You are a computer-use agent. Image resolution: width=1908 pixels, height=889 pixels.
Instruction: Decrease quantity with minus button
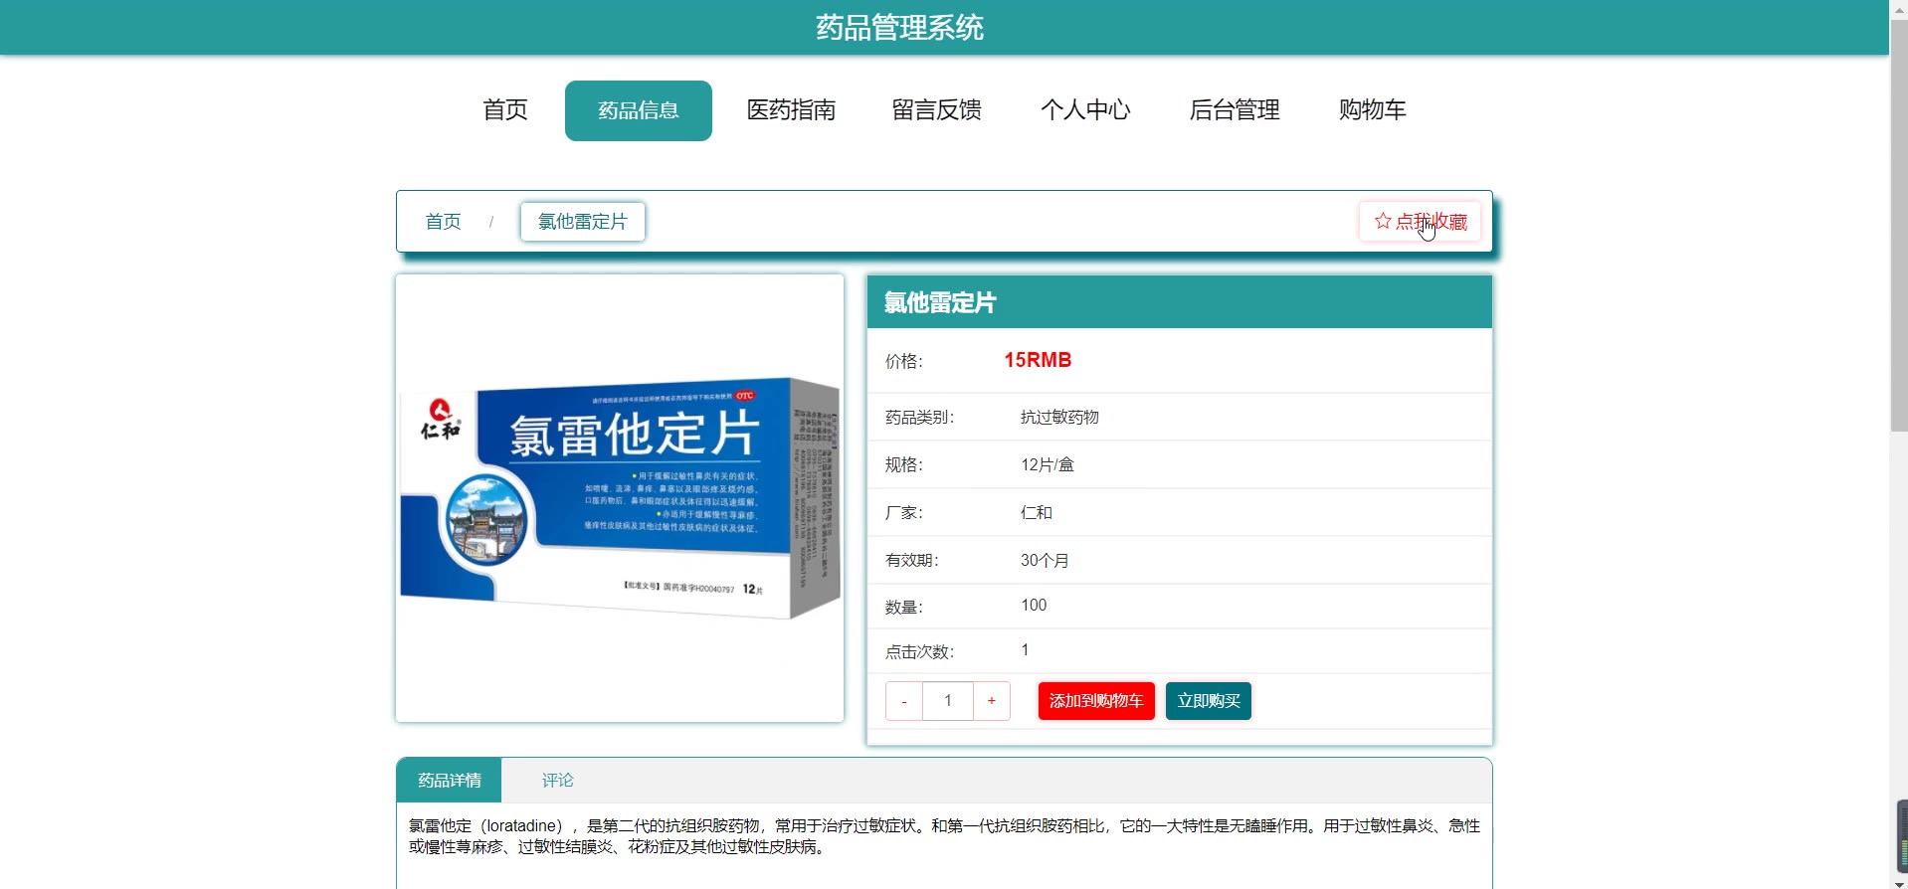[x=904, y=701]
